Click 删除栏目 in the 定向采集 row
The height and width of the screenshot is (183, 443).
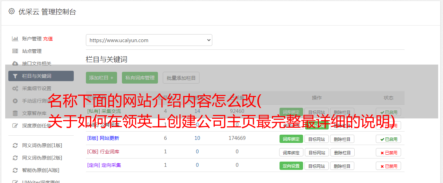342,166
